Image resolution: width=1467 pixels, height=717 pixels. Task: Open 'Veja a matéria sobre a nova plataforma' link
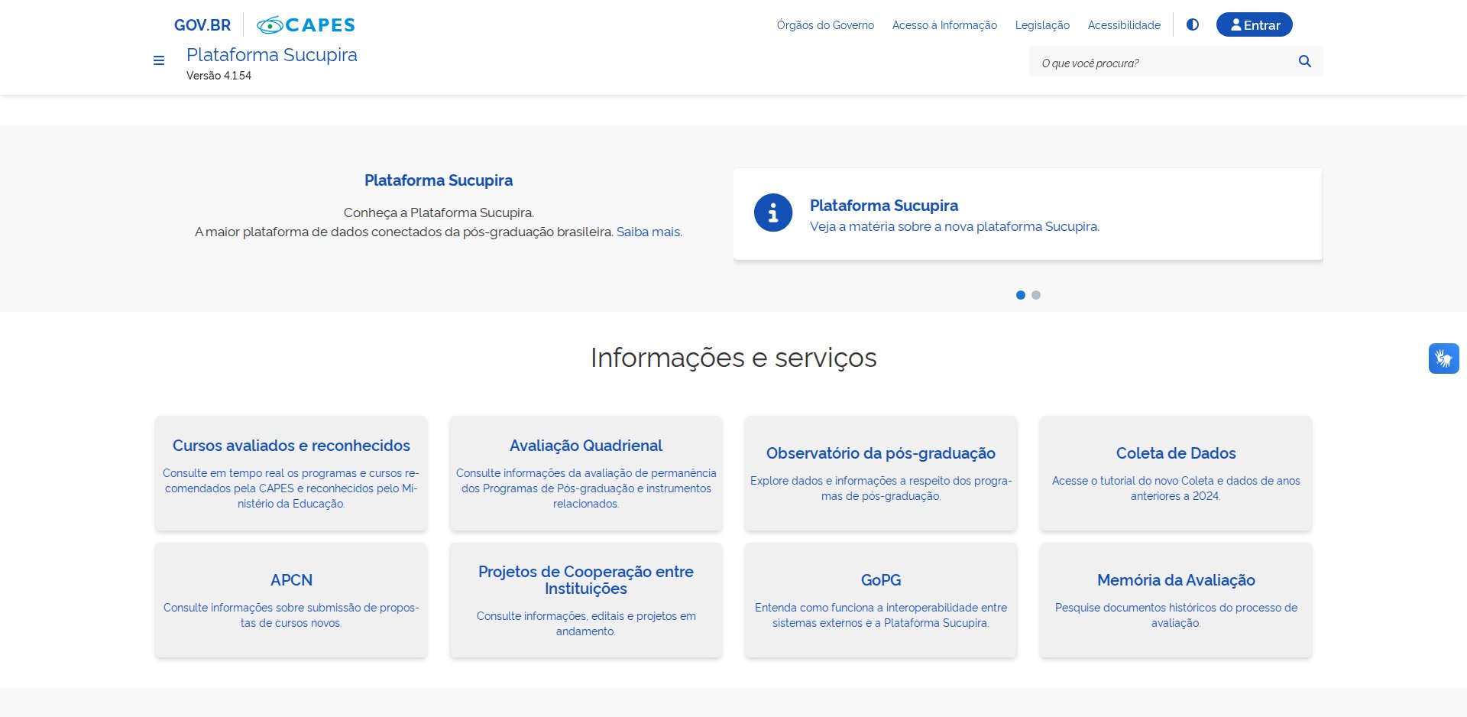coord(954,226)
